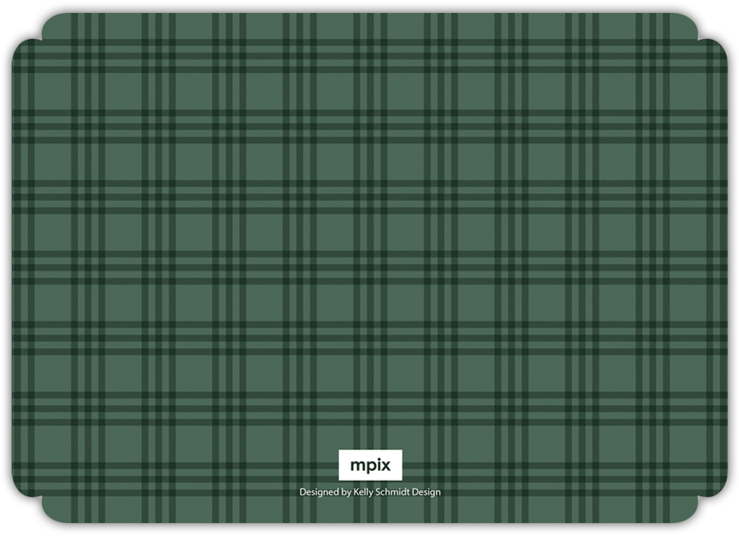Screen dimensions: 739x536
Task: Click the gray border along the card's bottom edge
Action: tap(369, 529)
